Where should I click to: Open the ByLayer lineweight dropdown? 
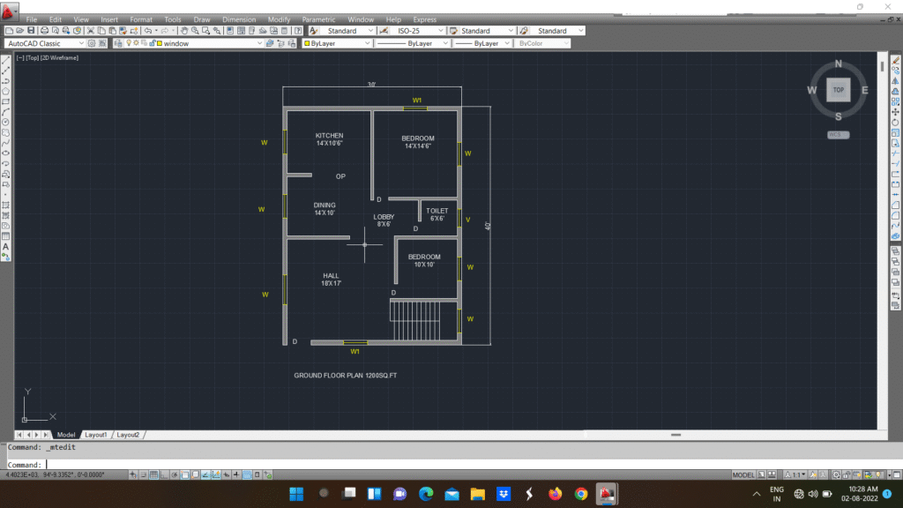pos(481,43)
